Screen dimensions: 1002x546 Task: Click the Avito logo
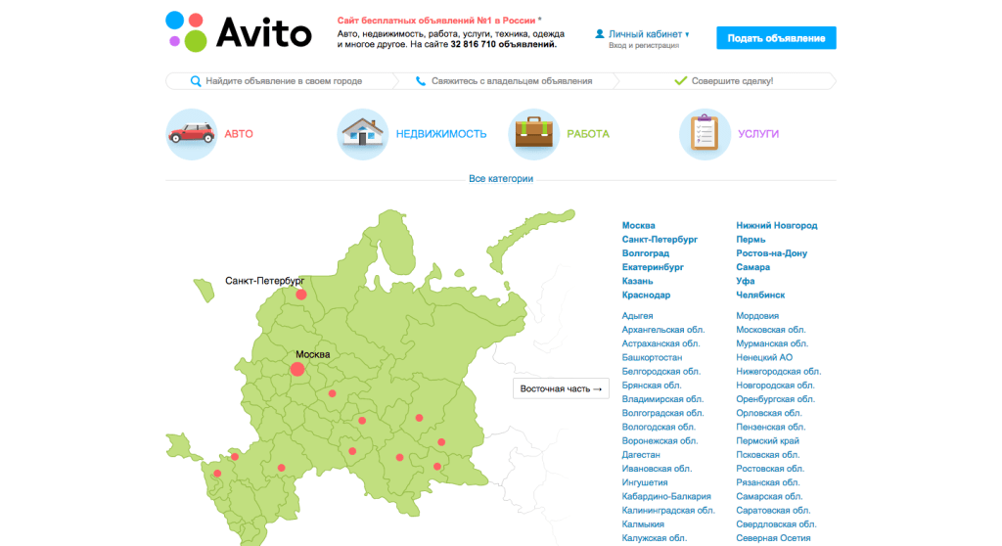[239, 32]
